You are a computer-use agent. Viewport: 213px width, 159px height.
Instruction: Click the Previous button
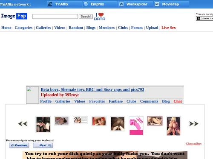(x=19, y=145)
